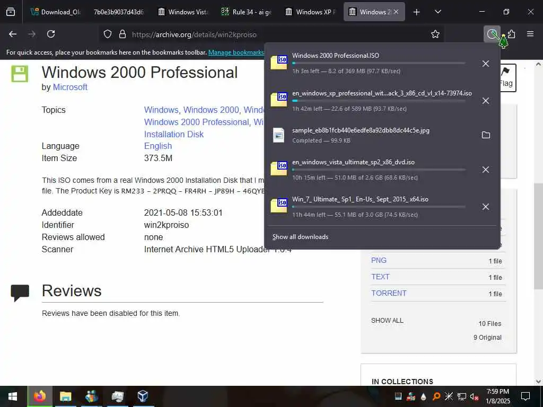Show site info via the padlock icon
The width and height of the screenshot is (543, 407).
click(122, 34)
